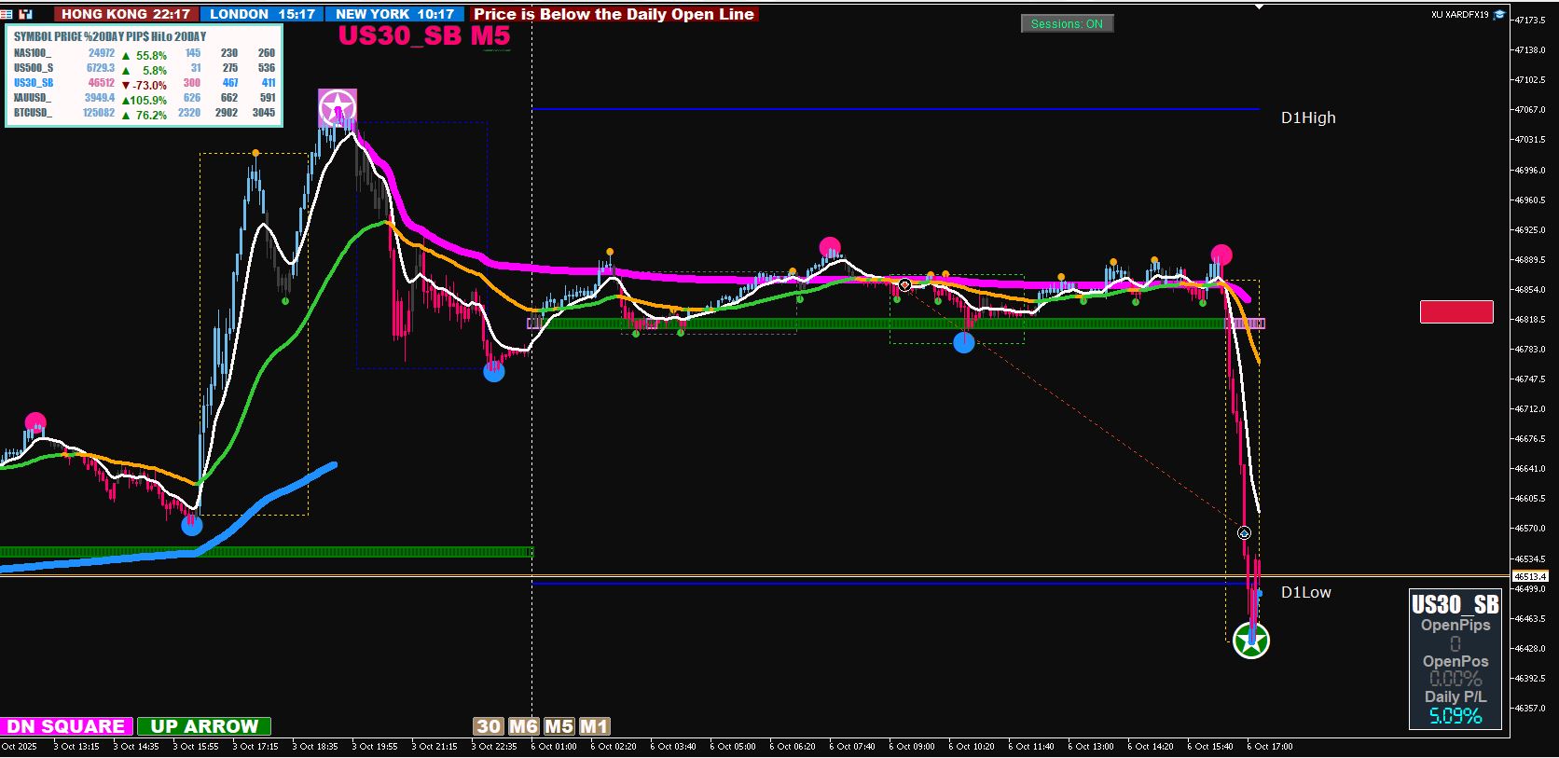
Task: Toggle the Sessions: ON button
Action: coord(1067,24)
